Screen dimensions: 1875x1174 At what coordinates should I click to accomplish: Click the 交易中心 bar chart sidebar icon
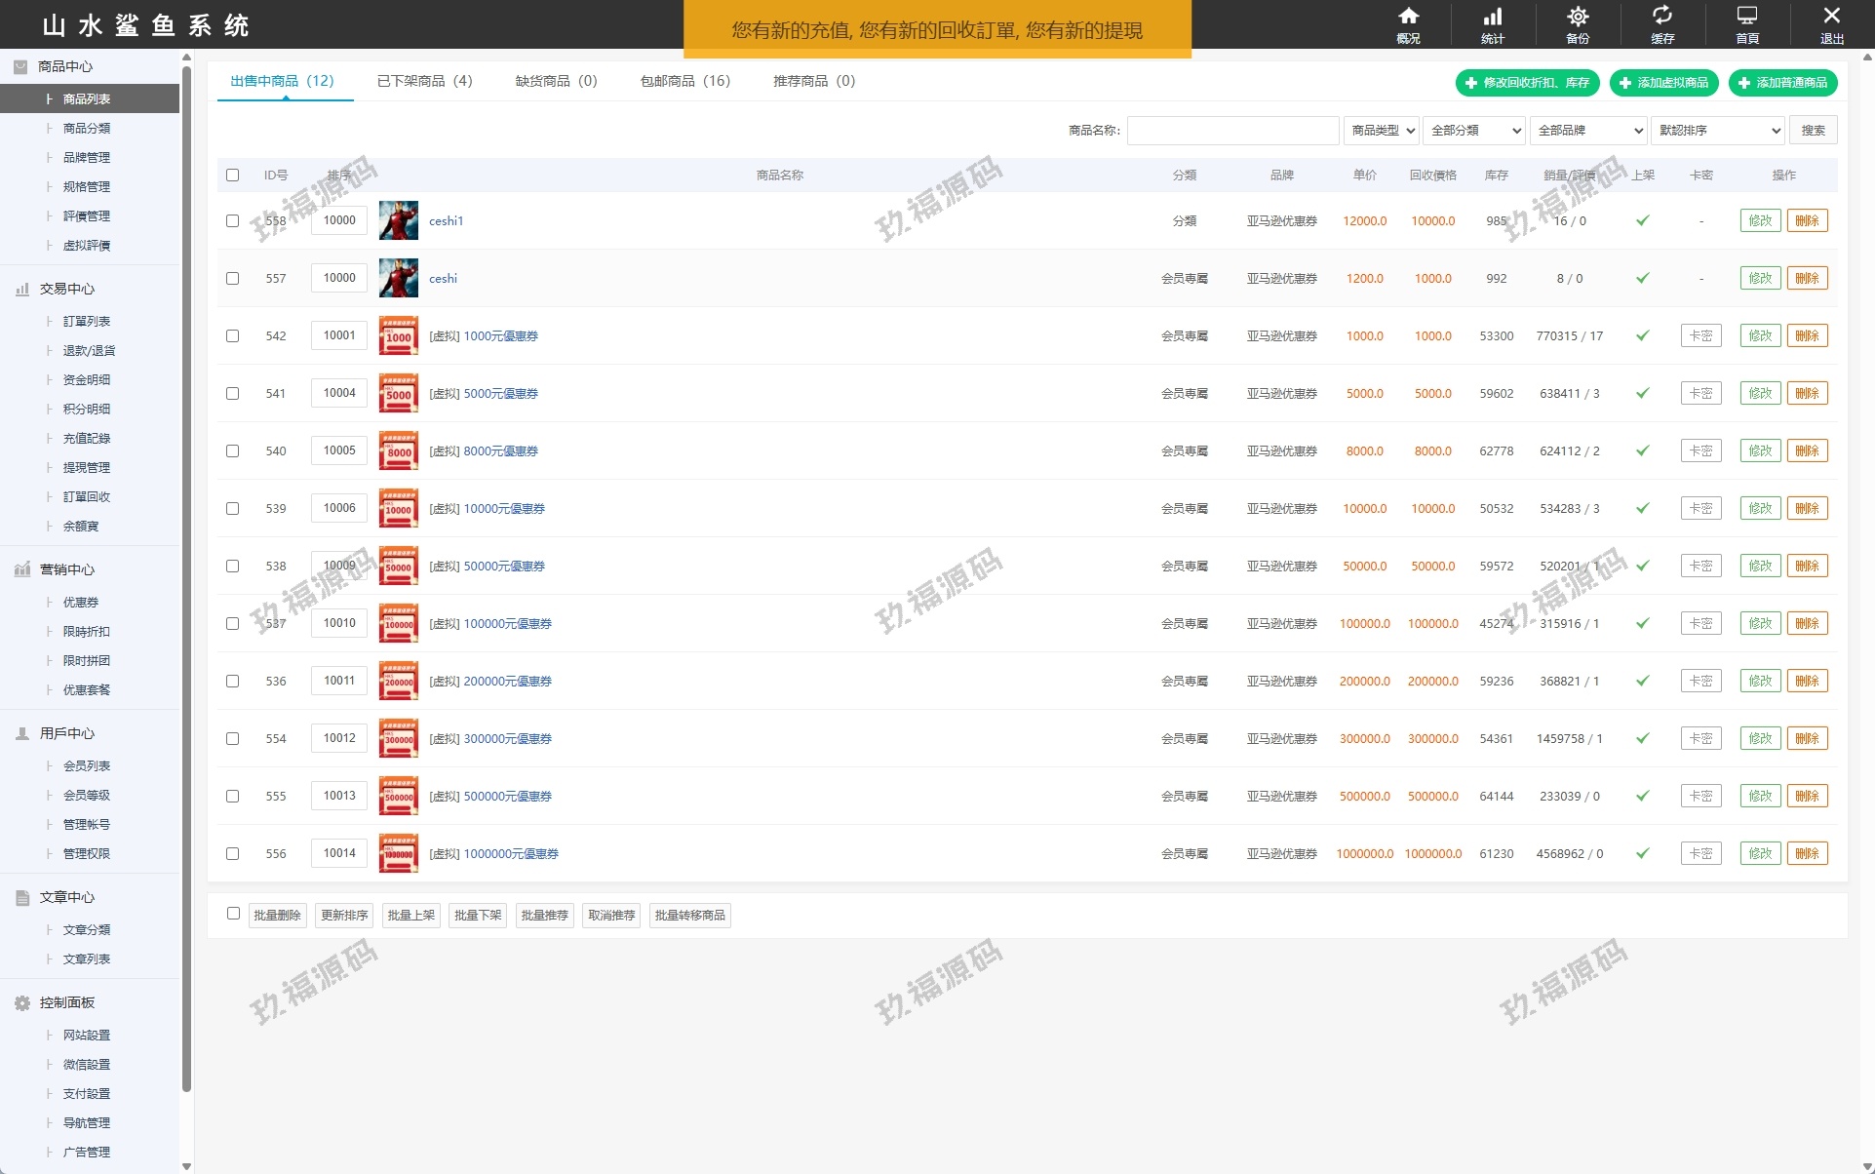pos(21,290)
